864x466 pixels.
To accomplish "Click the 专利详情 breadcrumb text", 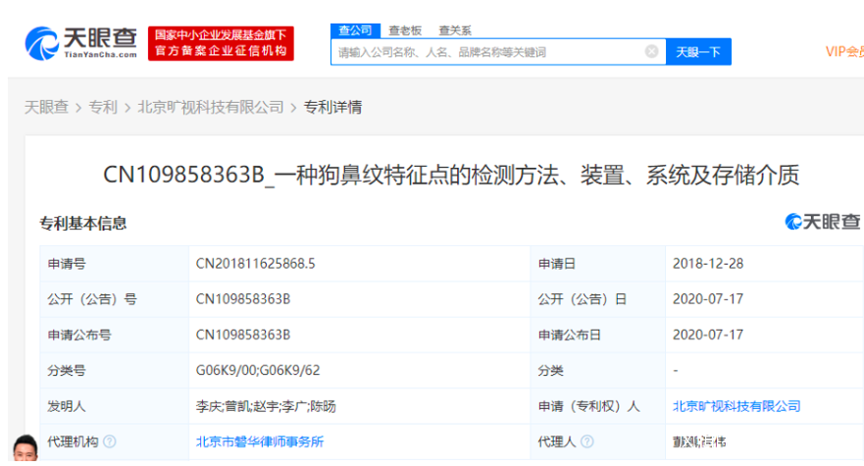I will pos(332,106).
